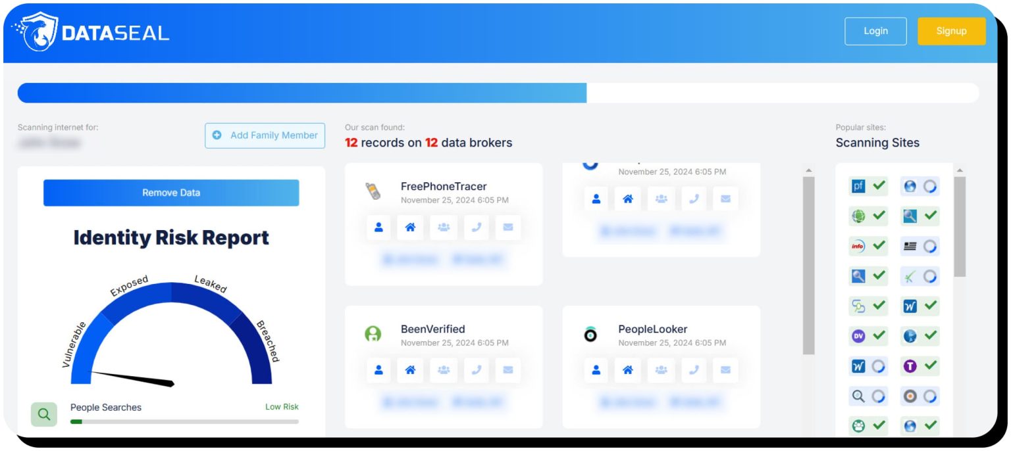The height and width of the screenshot is (451, 1011).
Task: Click the home icon on PeopleLooker card
Action: click(x=628, y=369)
